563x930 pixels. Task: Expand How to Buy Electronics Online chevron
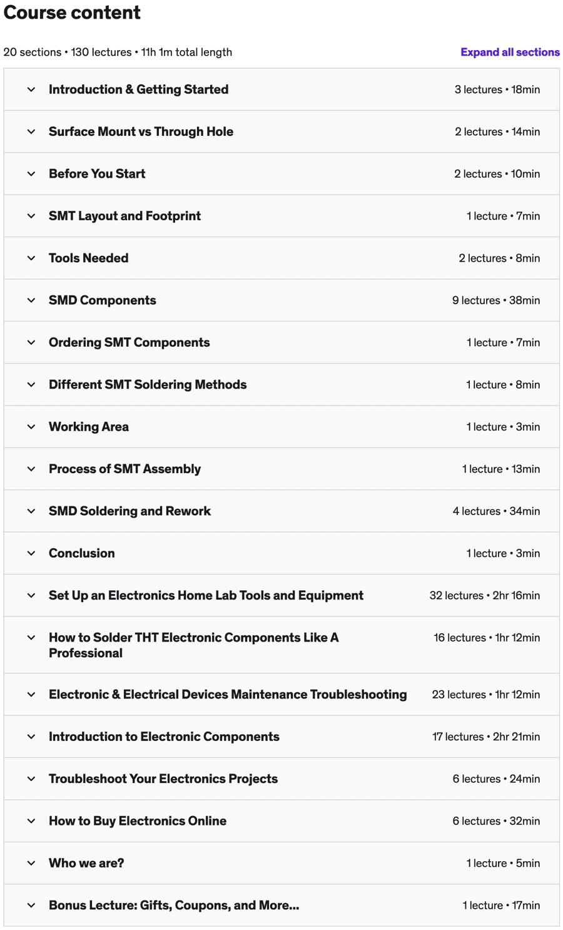[31, 821]
